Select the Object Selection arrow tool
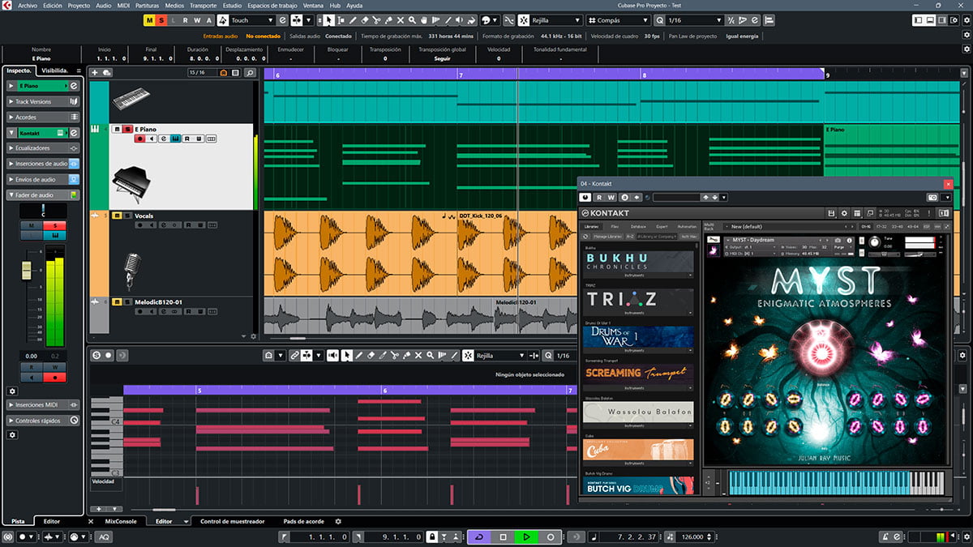973x547 pixels. click(331, 19)
